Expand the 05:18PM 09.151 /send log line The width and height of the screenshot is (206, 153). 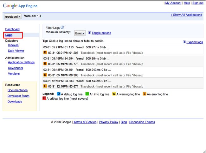click(x=123, y=70)
